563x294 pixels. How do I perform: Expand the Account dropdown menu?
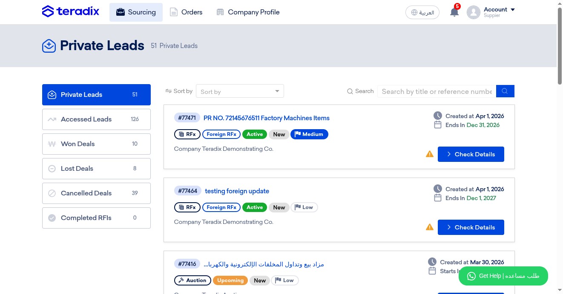[x=499, y=12]
